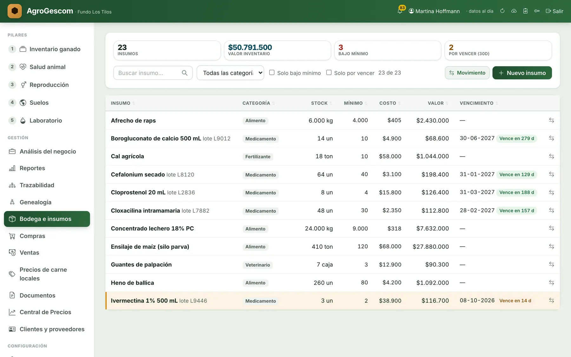
Task: Click movement arrows icon for Borogluconato de calcio
Action: coord(552,138)
